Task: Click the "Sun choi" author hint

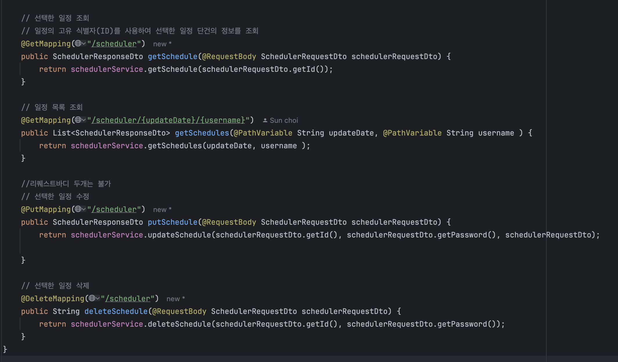Action: [x=284, y=120]
